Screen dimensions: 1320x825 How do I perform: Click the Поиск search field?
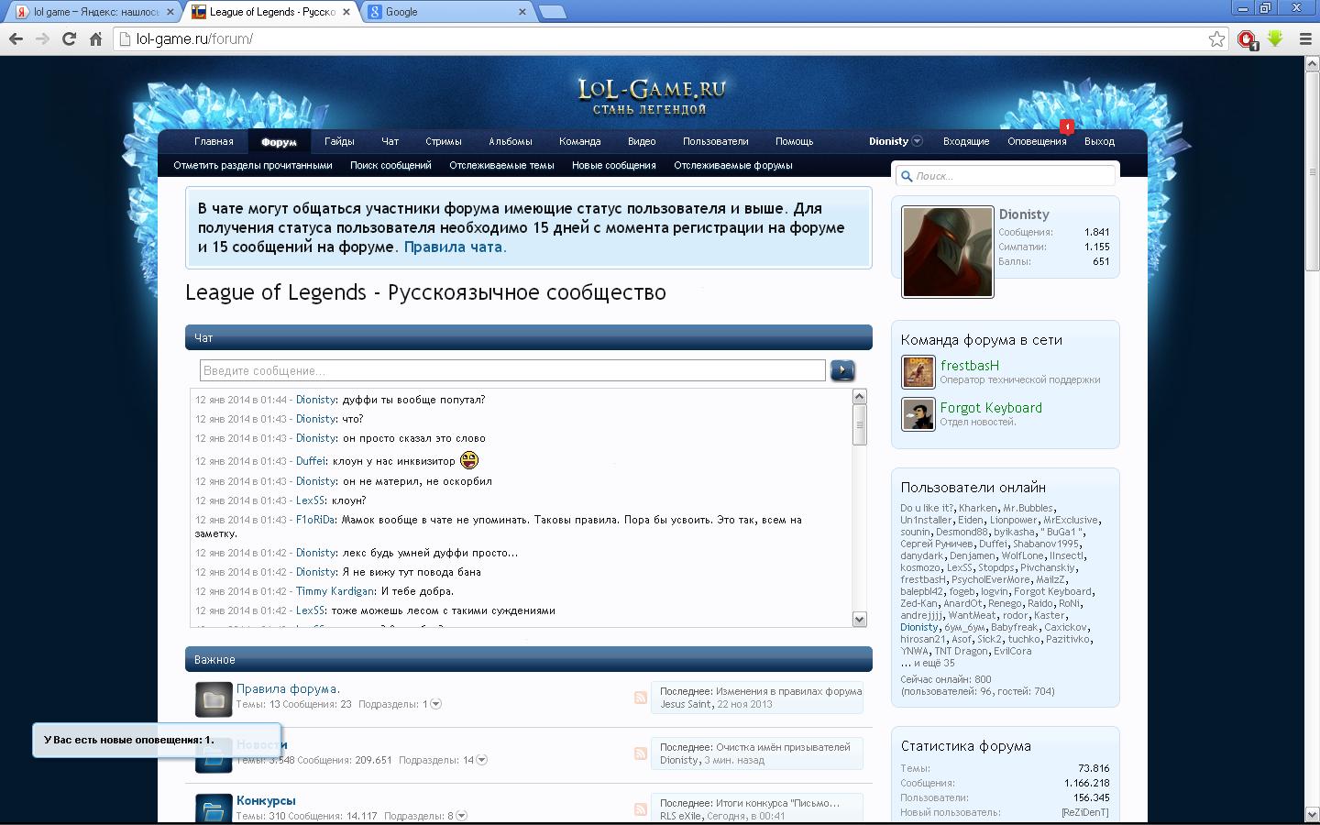click(1006, 176)
